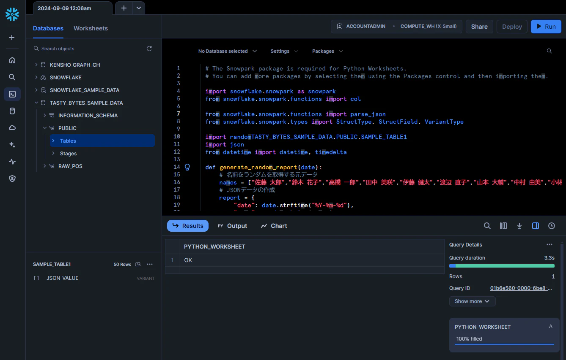Open the Packages dropdown

tap(327, 51)
